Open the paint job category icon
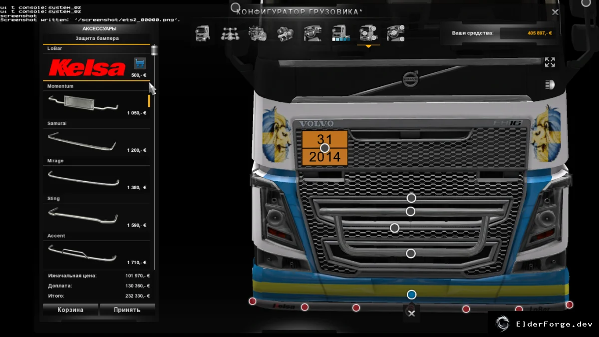Screen dimensions: 599x337 (x=340, y=33)
